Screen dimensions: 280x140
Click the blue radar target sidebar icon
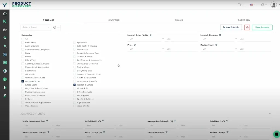click(x=5, y=54)
